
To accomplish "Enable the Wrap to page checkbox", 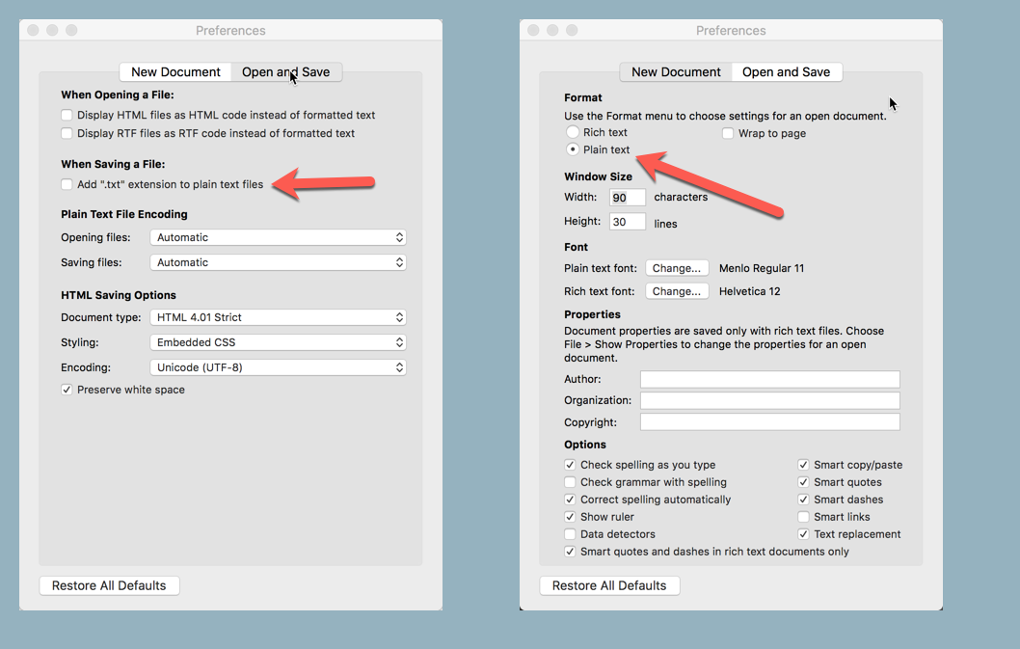I will [x=729, y=133].
